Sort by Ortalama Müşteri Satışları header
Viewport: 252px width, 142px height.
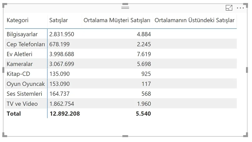click(x=117, y=20)
